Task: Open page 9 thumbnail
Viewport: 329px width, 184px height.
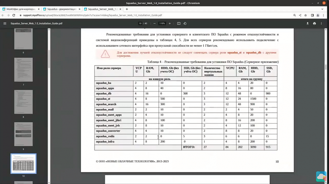Action: pos(23,134)
